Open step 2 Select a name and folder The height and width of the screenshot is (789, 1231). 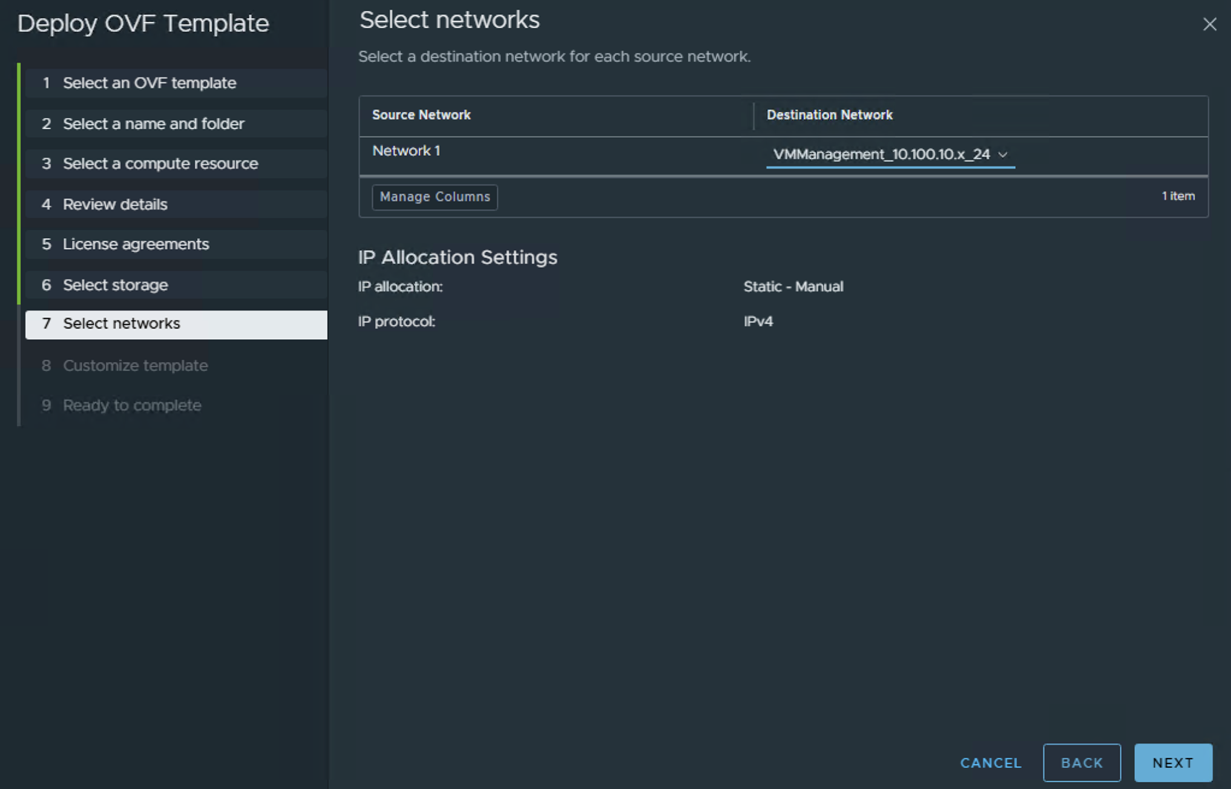point(153,123)
